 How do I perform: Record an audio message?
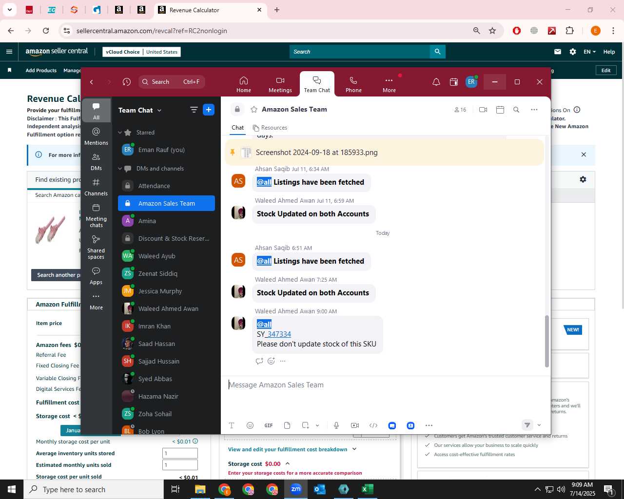(x=336, y=425)
